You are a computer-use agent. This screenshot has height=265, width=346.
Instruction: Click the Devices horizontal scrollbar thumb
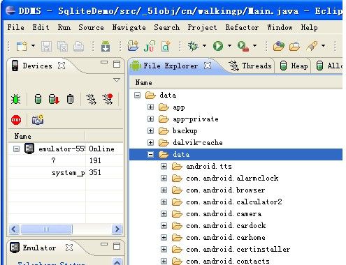pos(46,229)
